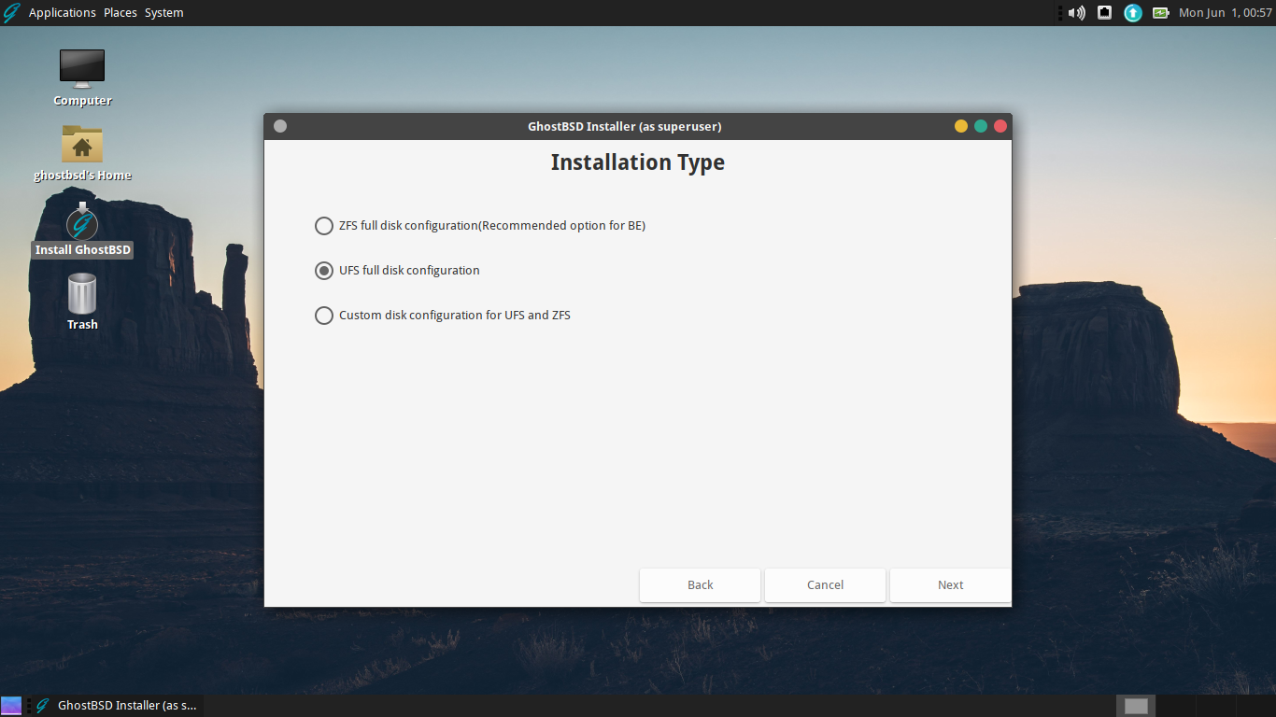The width and height of the screenshot is (1276, 717).
Task: Open the Applications menu
Action: (x=62, y=13)
